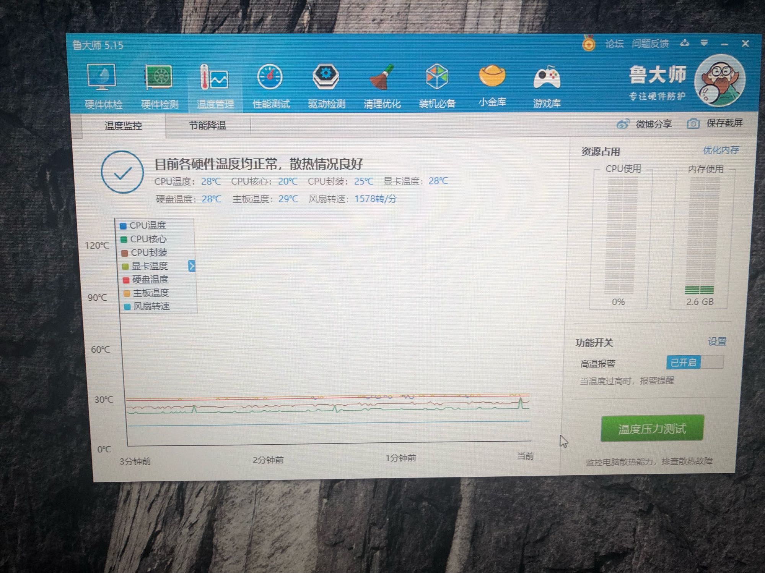Screen dimensions: 765x573
Task: Toggle the 高温报警 已开启 switch
Action: point(695,362)
